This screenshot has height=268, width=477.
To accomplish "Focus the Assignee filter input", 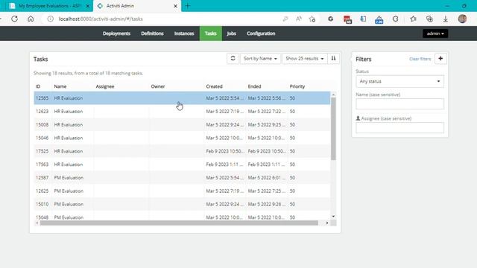I will pyautogui.click(x=399, y=127).
